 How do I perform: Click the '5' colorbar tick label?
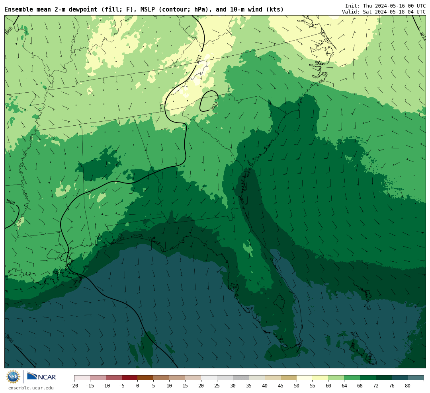click(x=154, y=386)
